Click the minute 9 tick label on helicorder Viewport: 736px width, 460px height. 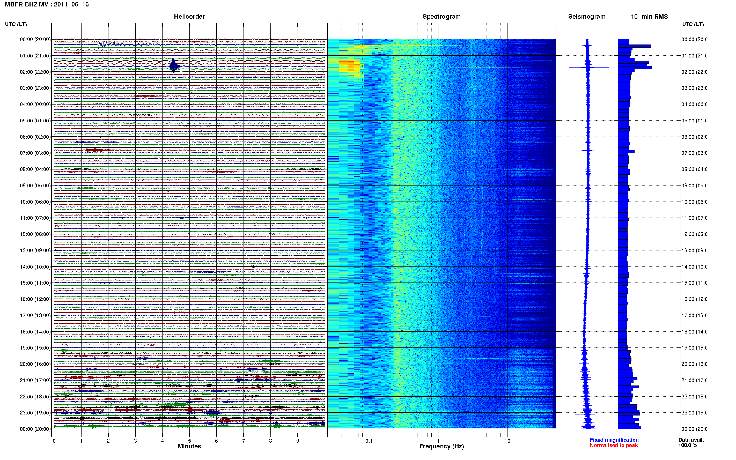[298, 441]
